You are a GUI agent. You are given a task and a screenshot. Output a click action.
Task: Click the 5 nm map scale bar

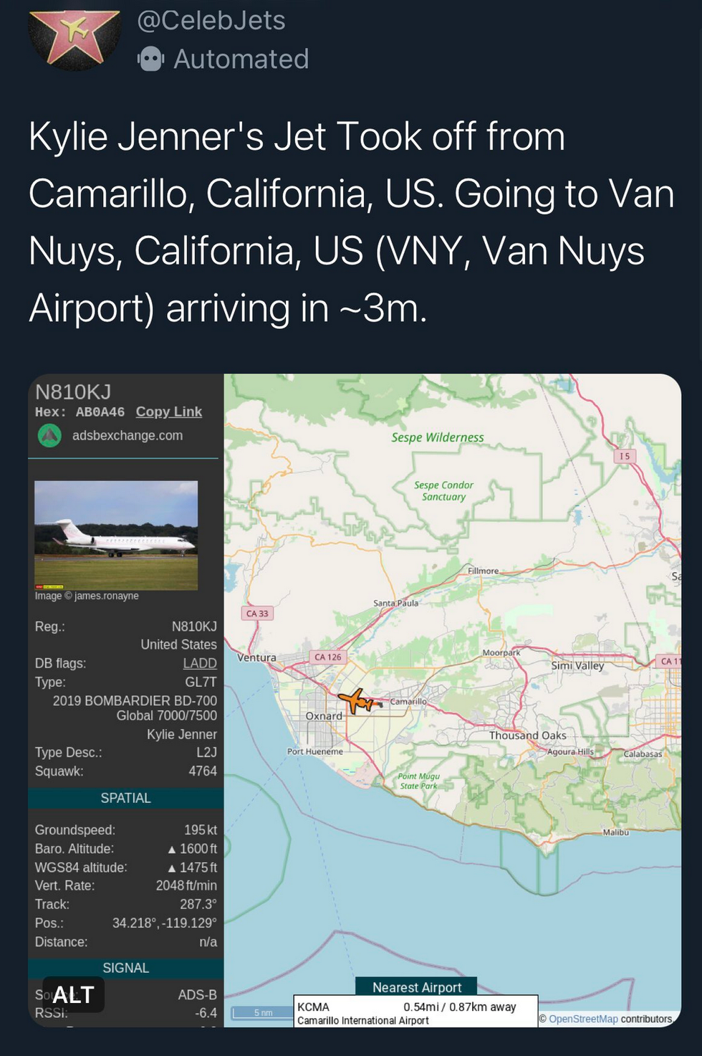coord(262,1013)
